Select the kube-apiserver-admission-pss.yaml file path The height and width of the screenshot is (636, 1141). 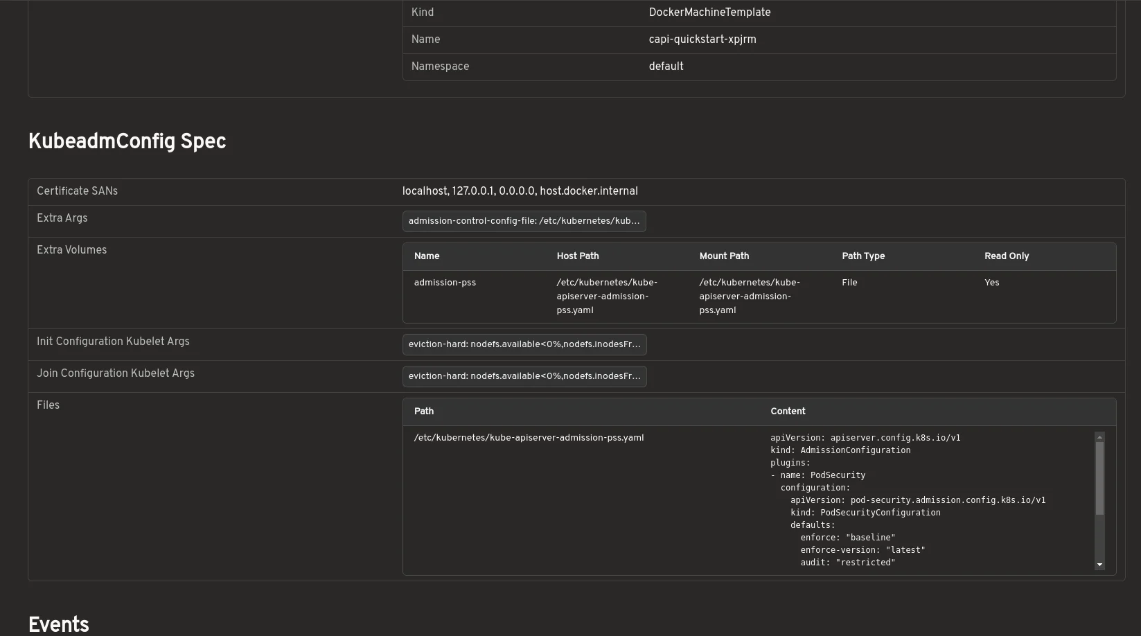pos(529,438)
